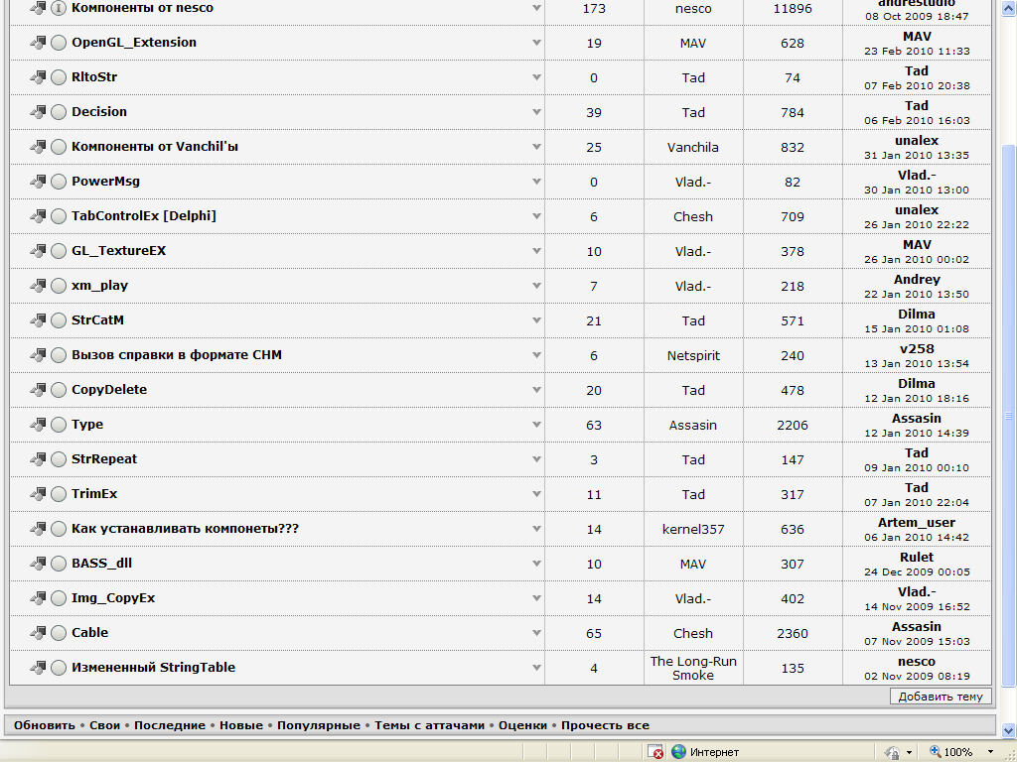Screen dimensions: 1017x762
Task: Open last poster Artem_user's profile link
Action: (x=916, y=522)
